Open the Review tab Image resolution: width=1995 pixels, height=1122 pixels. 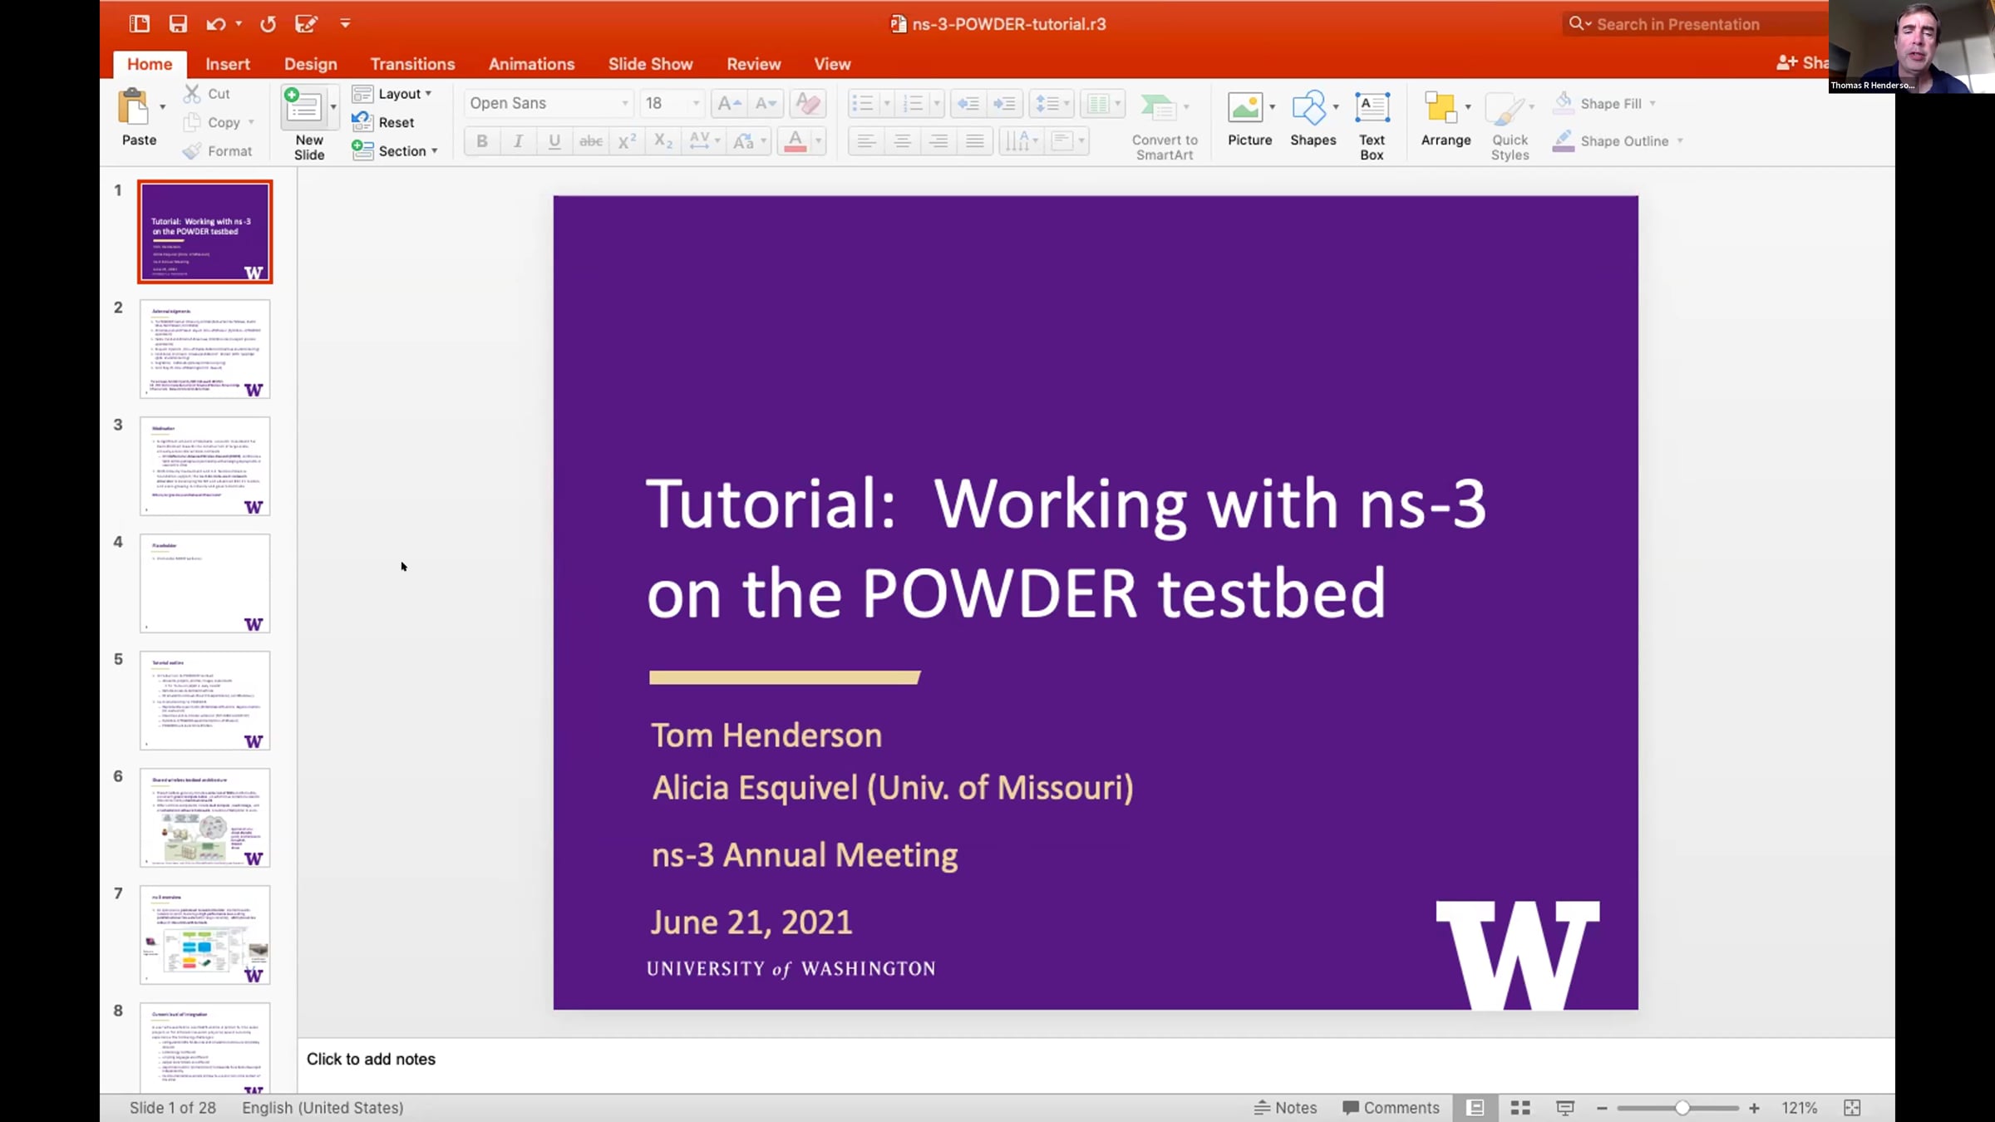point(754,64)
